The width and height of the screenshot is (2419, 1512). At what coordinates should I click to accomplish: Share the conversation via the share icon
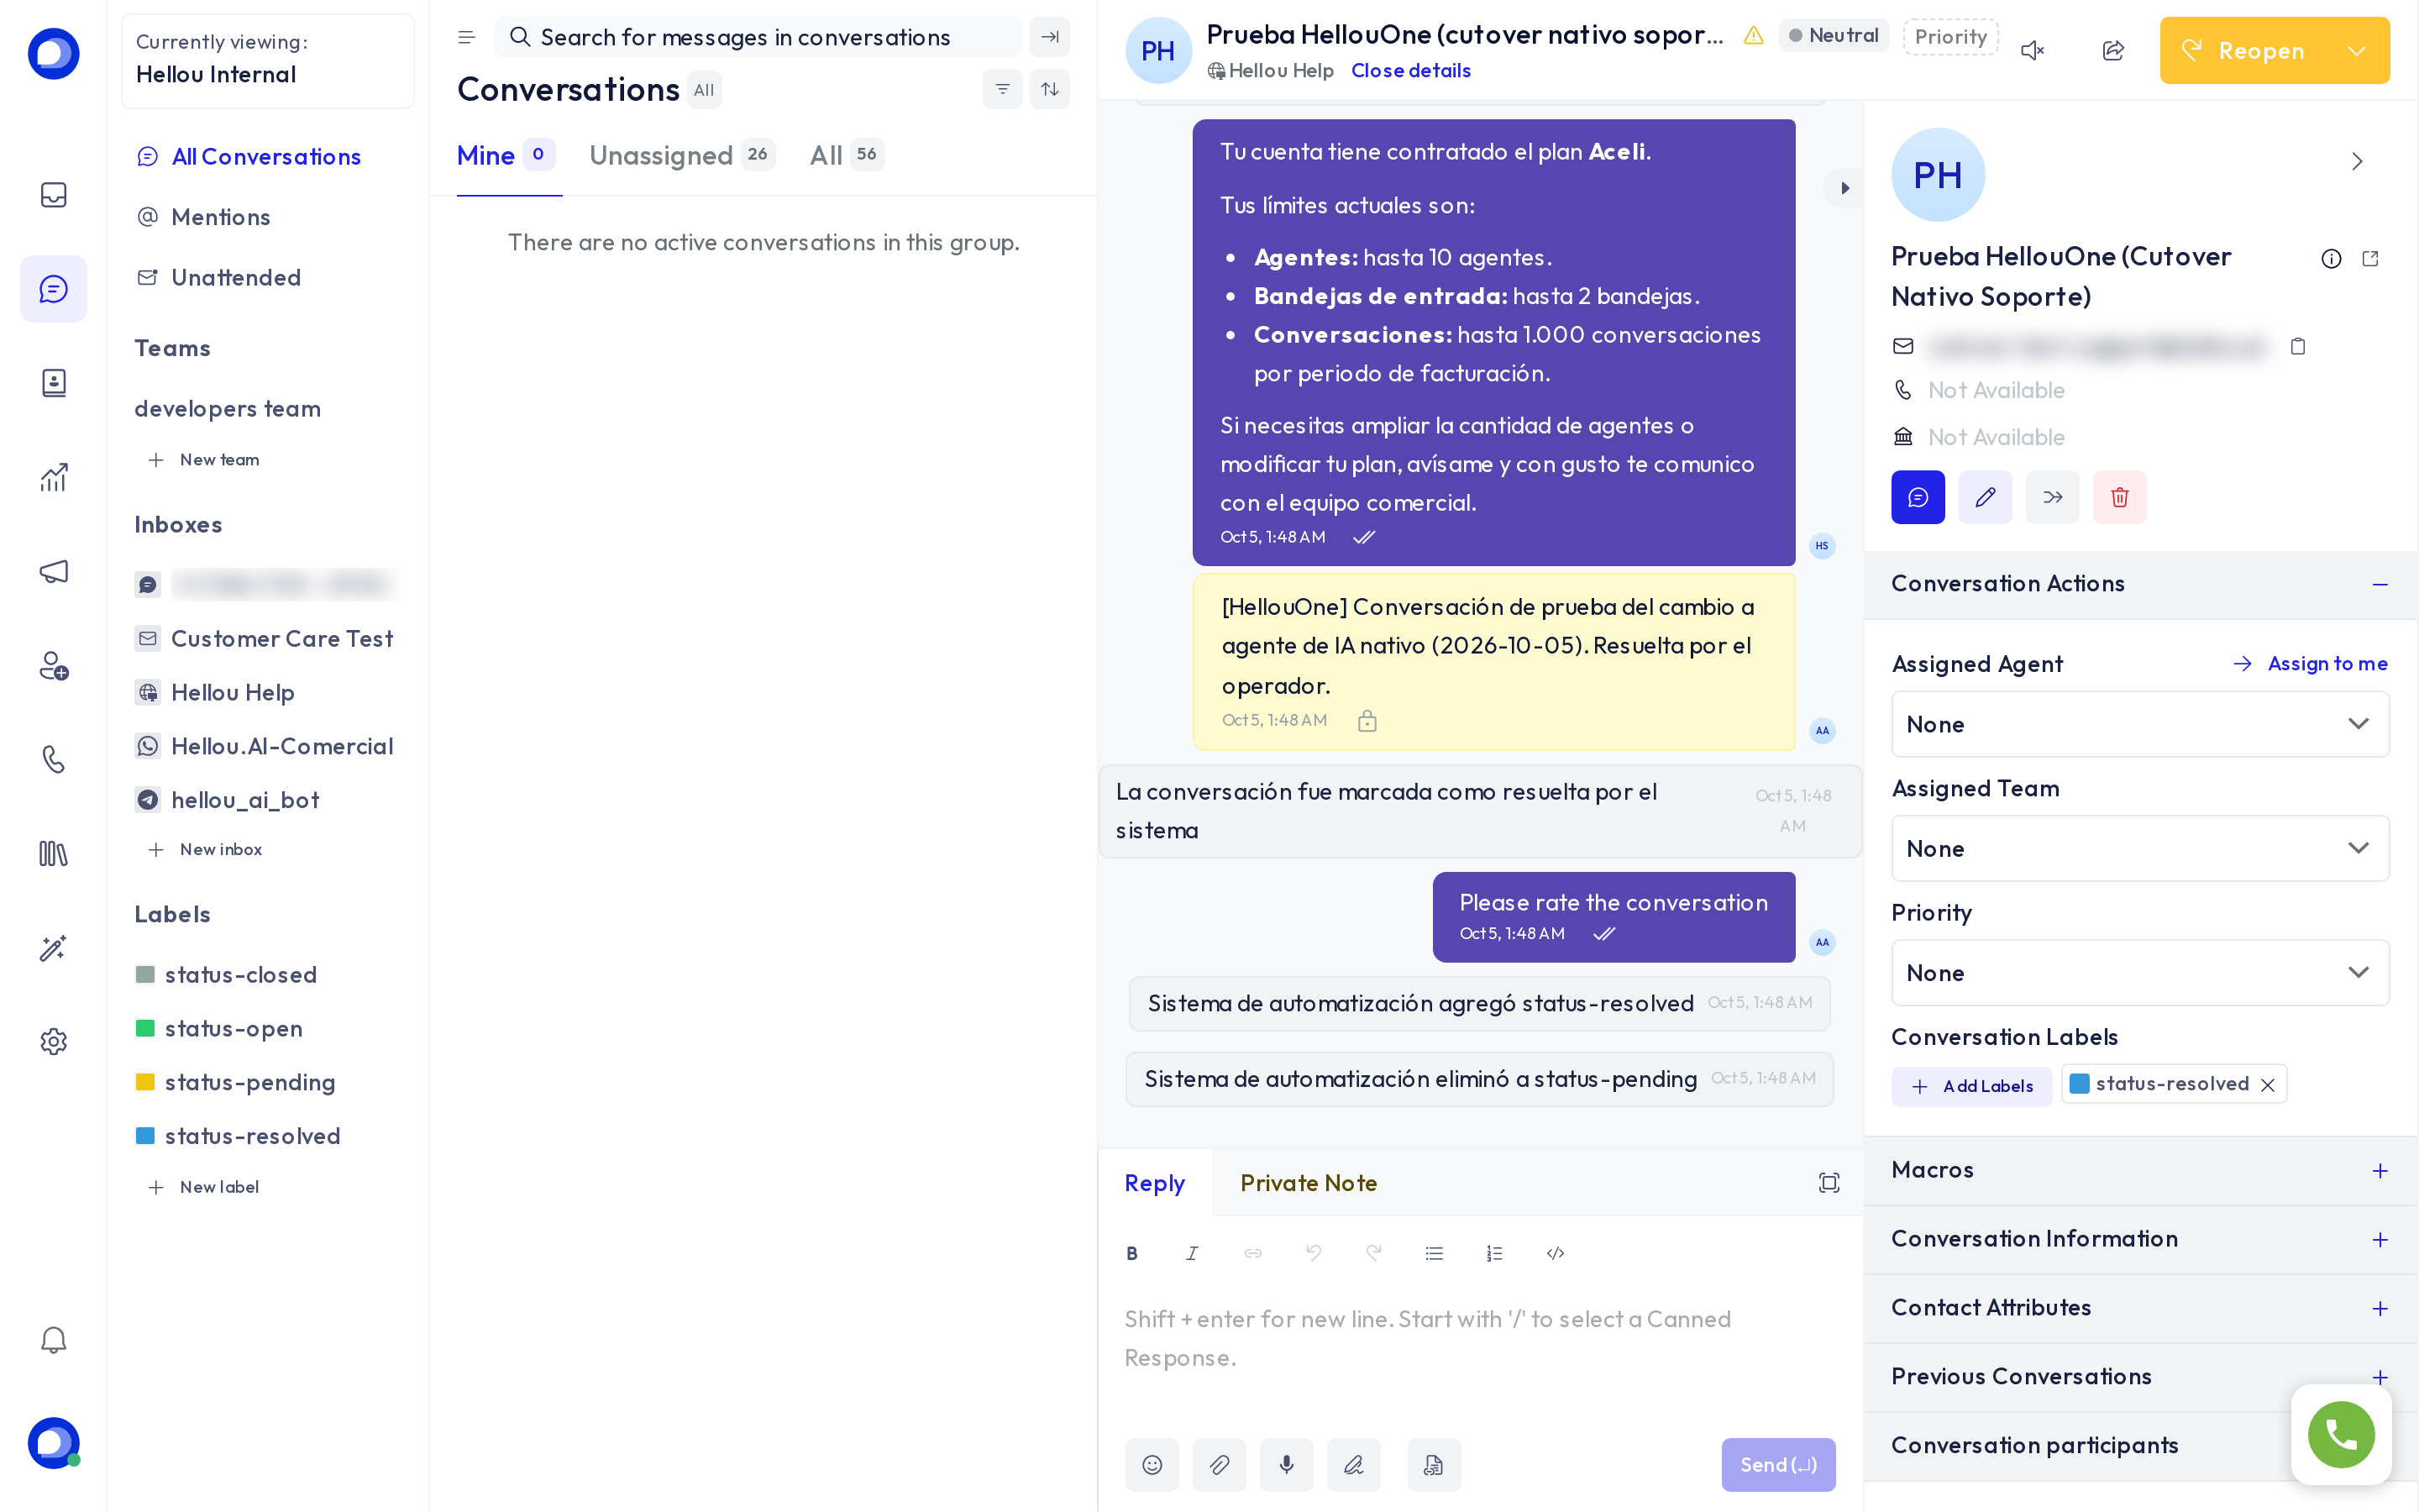tap(2113, 50)
